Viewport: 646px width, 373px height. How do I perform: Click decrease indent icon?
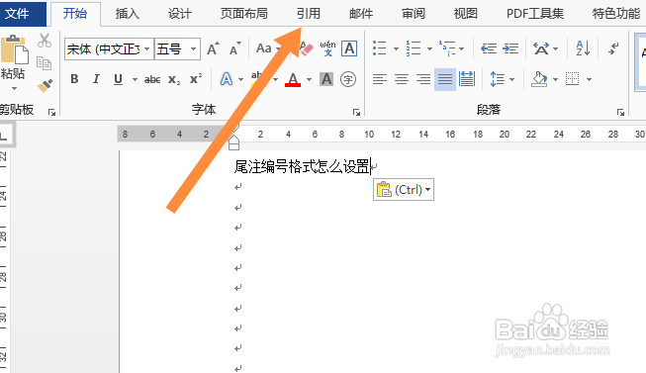[x=489, y=48]
